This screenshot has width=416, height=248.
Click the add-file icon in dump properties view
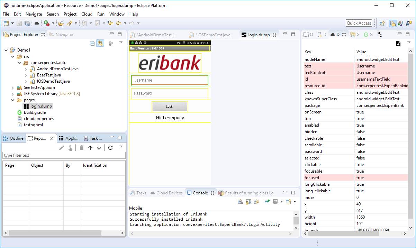pyautogui.click(x=398, y=43)
